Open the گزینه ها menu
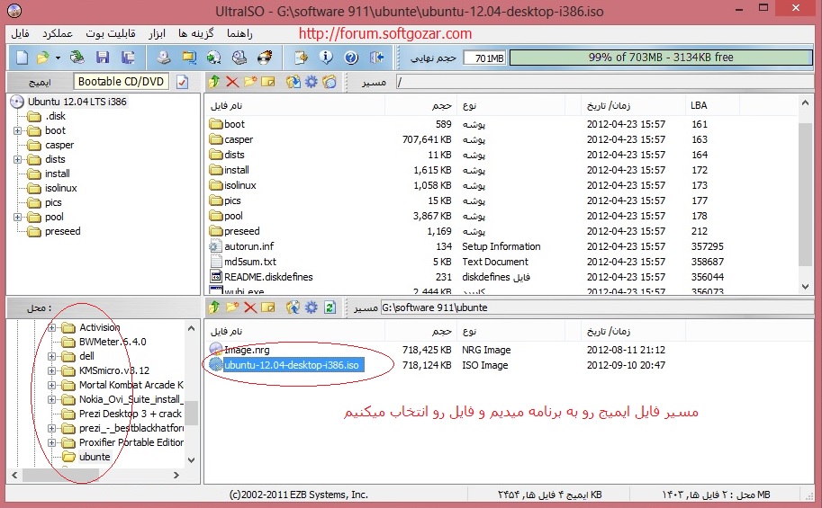822x508 pixels. pos(196,33)
